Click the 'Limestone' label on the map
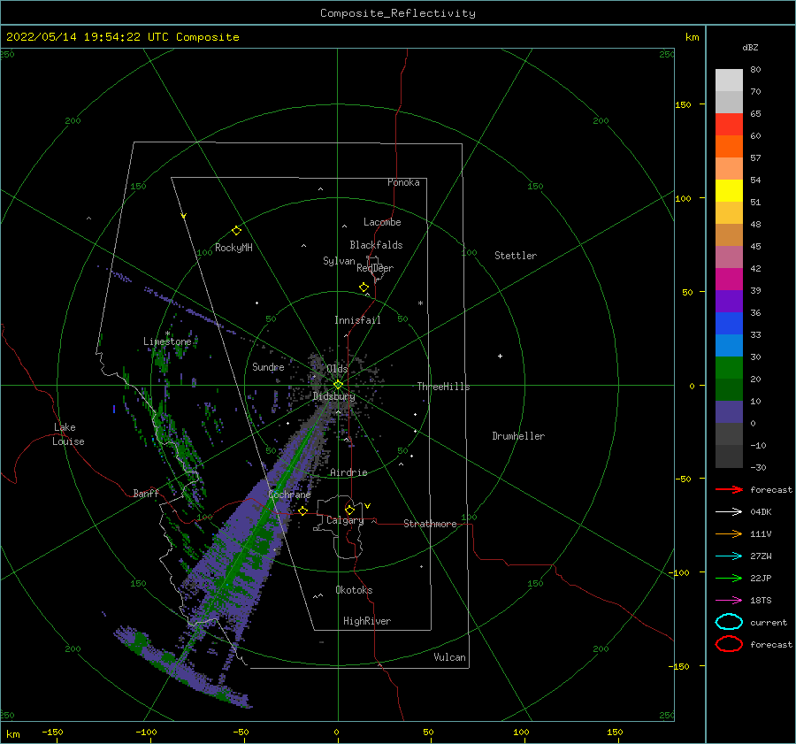This screenshot has width=796, height=744. click(167, 341)
